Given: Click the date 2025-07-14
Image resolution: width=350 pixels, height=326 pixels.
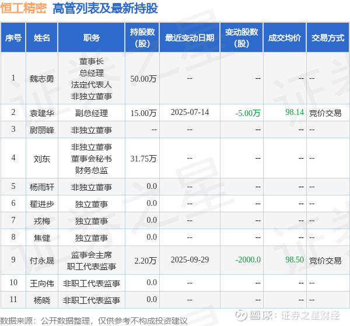Looking at the screenshot, I should pos(190,112).
